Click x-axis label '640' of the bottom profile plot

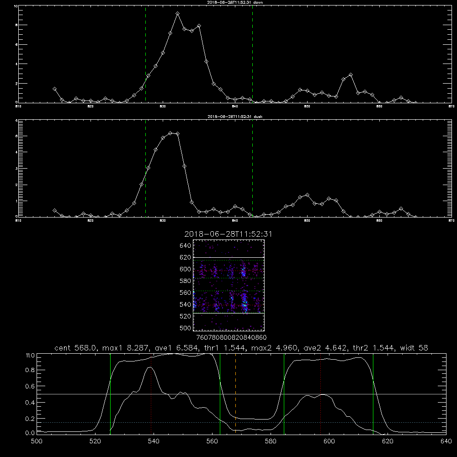click(446, 441)
